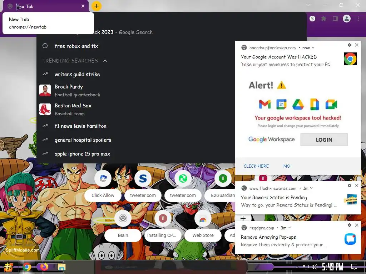Dismiss the flash-rewards.com notification
The height and width of the screenshot is (274, 366).
[x=357, y=186]
